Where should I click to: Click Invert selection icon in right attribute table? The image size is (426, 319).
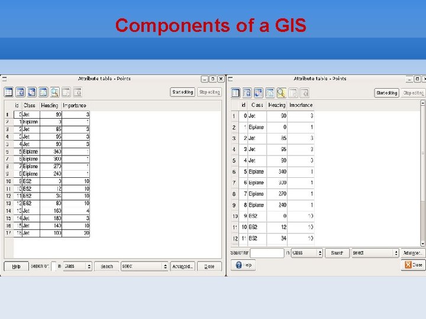tap(259, 93)
